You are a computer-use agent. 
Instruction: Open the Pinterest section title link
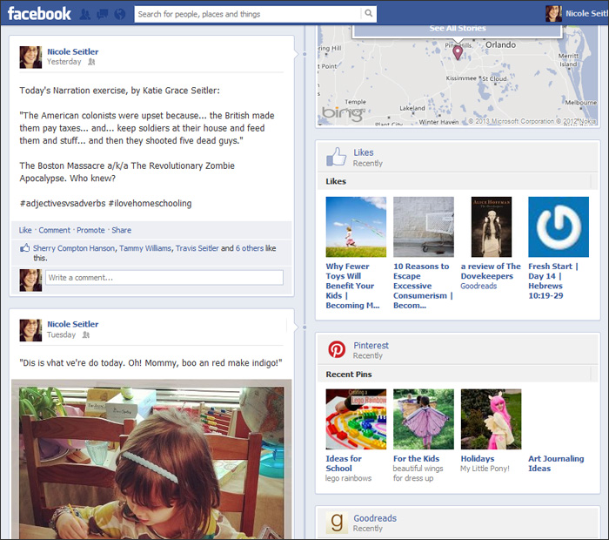(x=371, y=345)
